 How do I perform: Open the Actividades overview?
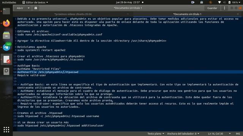click(9, 2)
